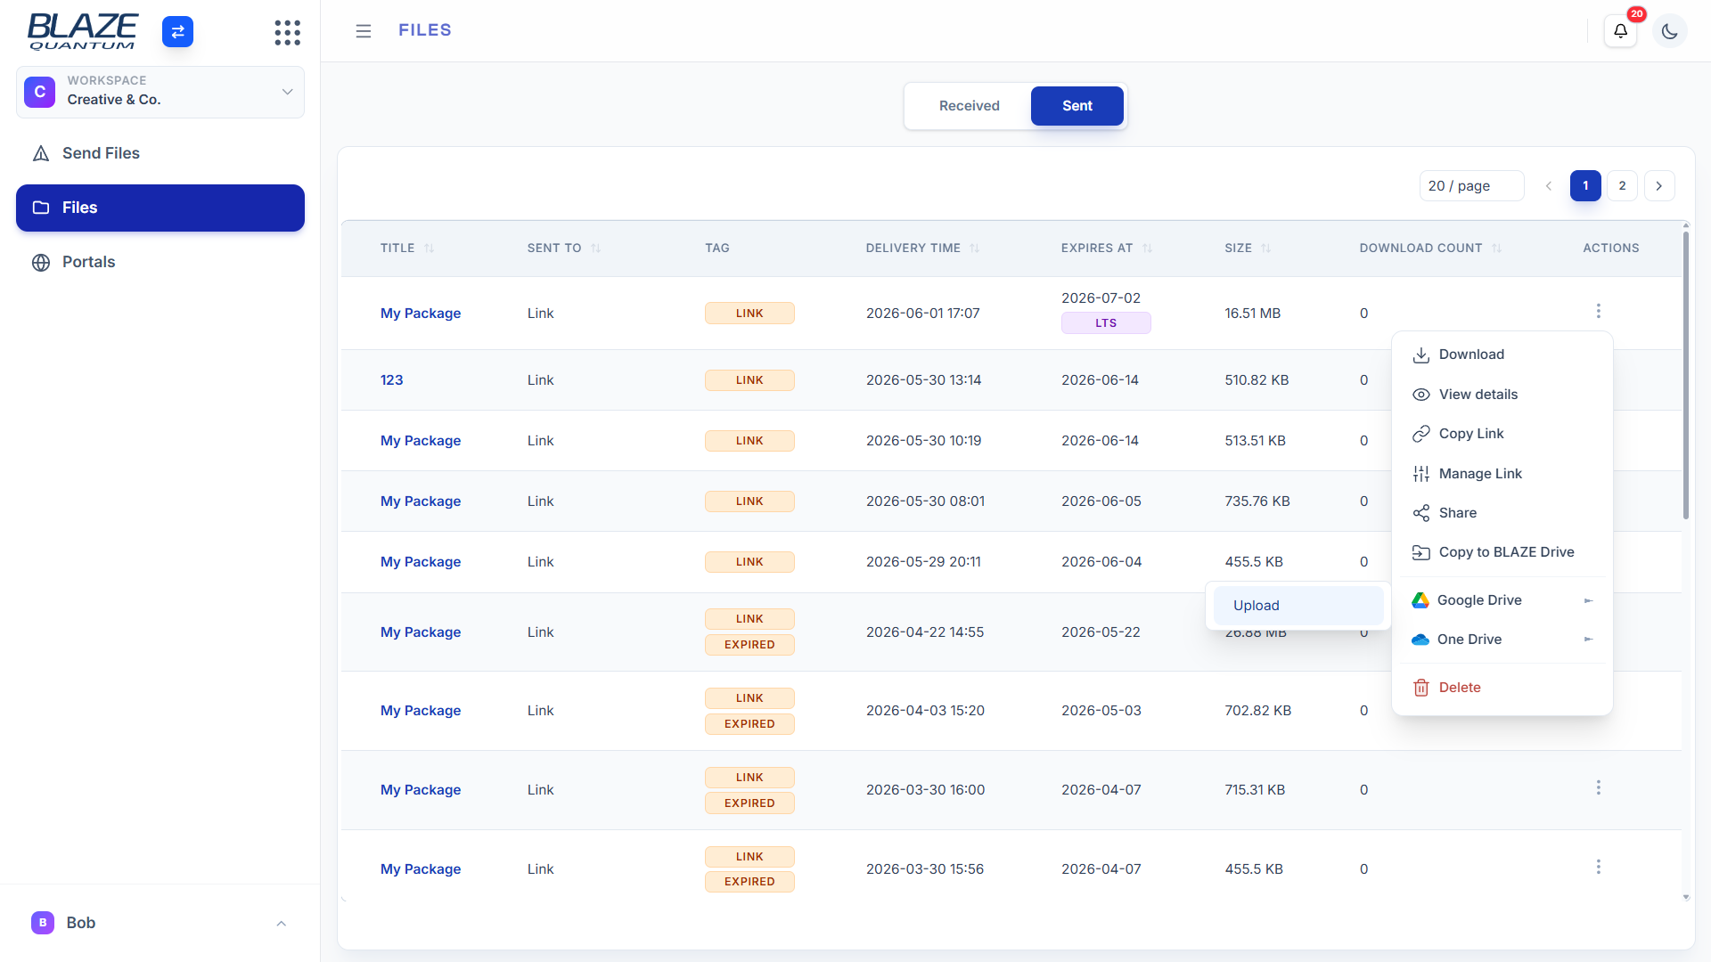
Task: Click the expiry date 2026-06-05
Action: (1101, 501)
